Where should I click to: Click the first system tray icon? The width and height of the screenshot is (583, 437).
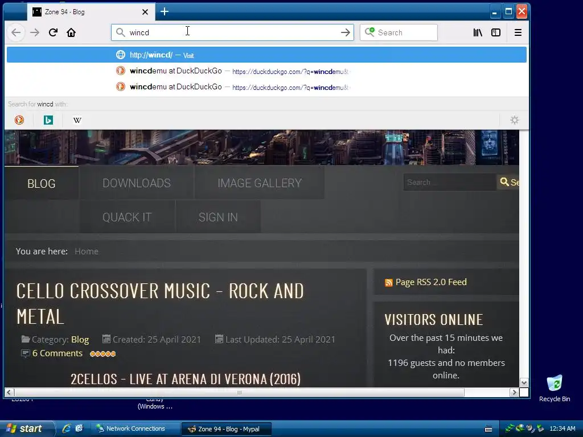click(510, 428)
